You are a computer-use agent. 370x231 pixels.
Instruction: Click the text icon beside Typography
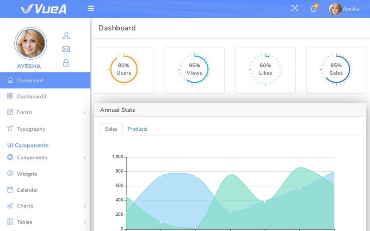10,128
